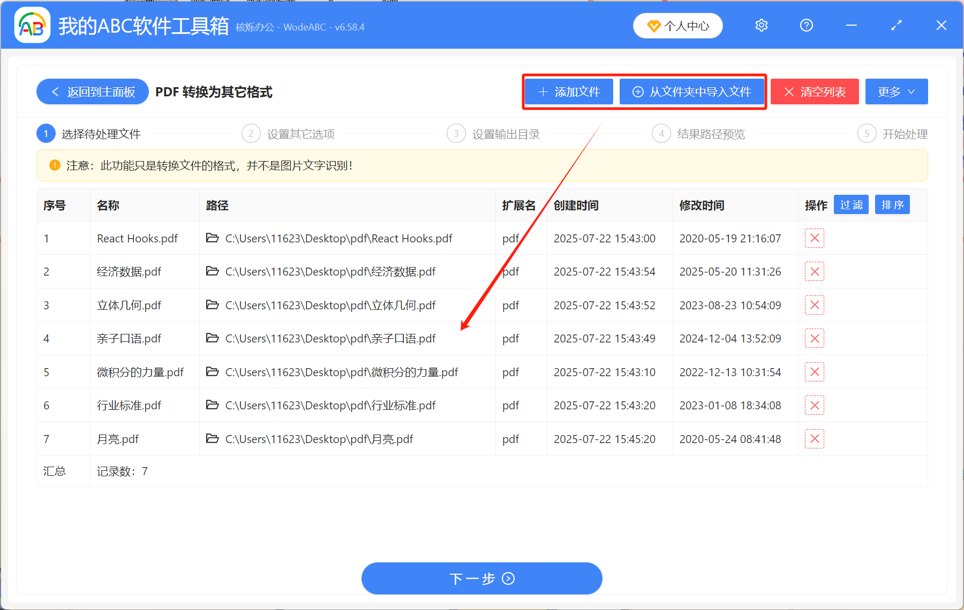Select file name 立体几何.pdf
This screenshot has width=964, height=610.
(129, 306)
